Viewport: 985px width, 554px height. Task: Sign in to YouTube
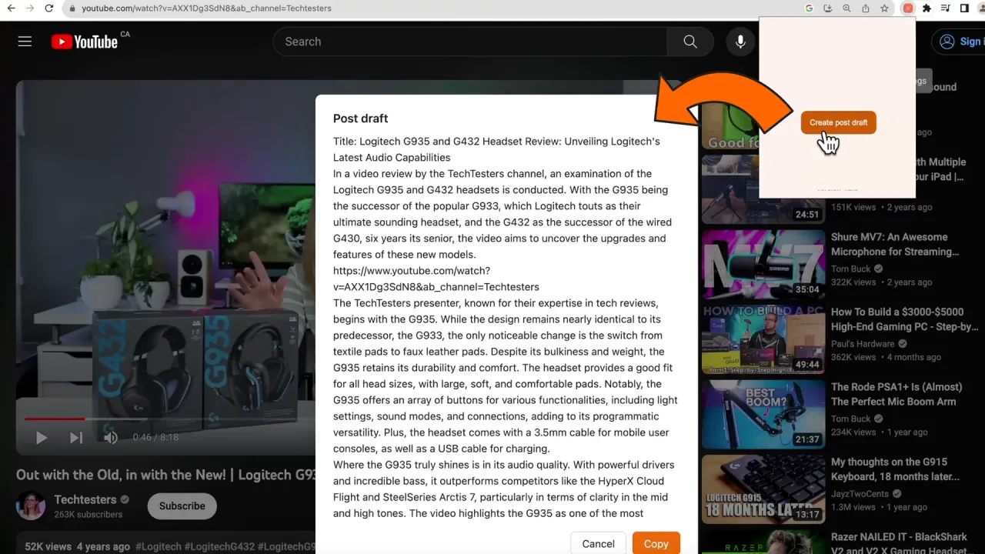click(960, 42)
